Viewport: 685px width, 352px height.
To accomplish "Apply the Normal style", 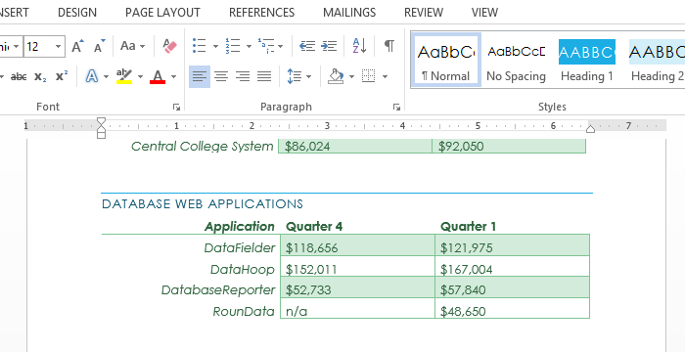I will coord(446,60).
